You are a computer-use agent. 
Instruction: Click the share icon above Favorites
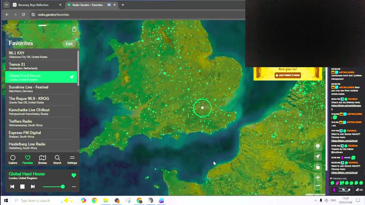click(x=74, y=29)
